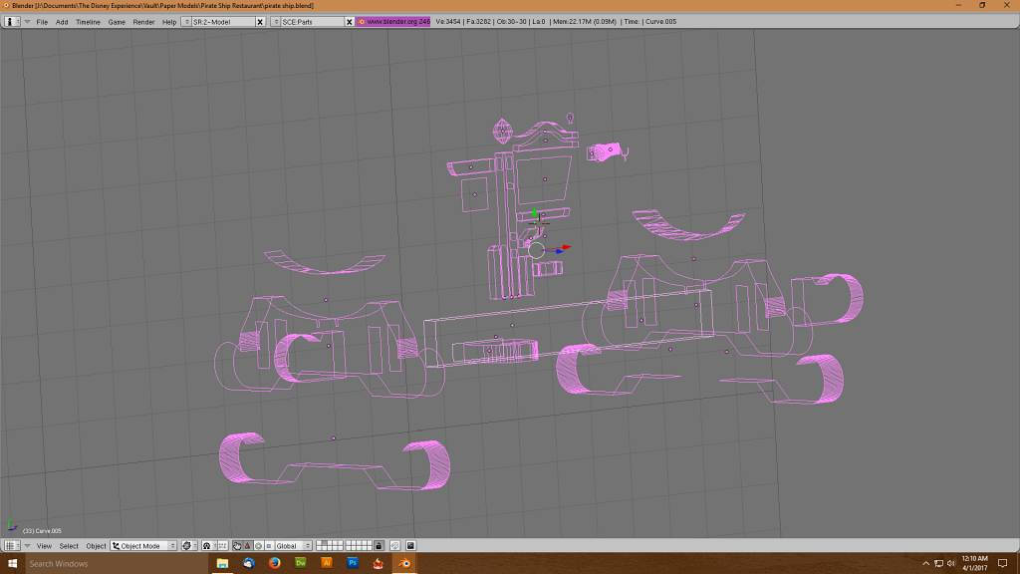1020x574 pixels.
Task: Toggle the lock layers to scene padlock
Action: click(x=379, y=546)
